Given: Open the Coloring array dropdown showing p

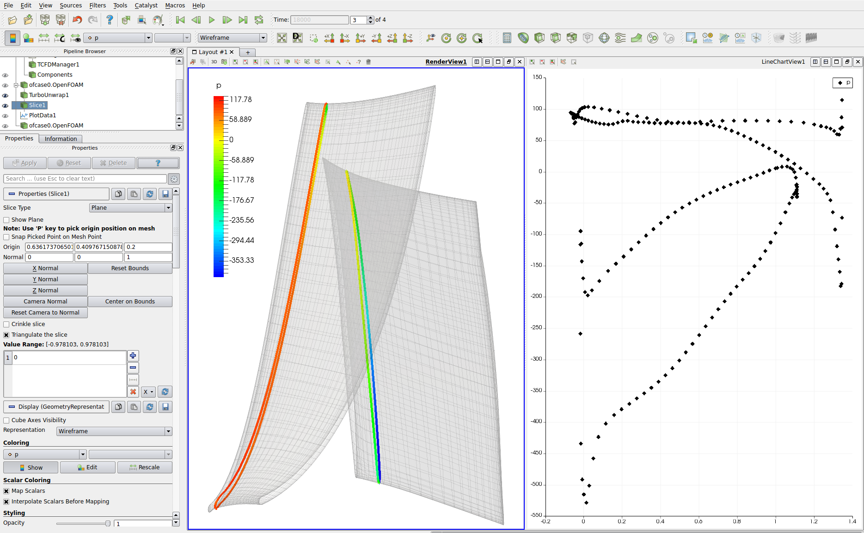Looking at the screenshot, I should [x=45, y=454].
